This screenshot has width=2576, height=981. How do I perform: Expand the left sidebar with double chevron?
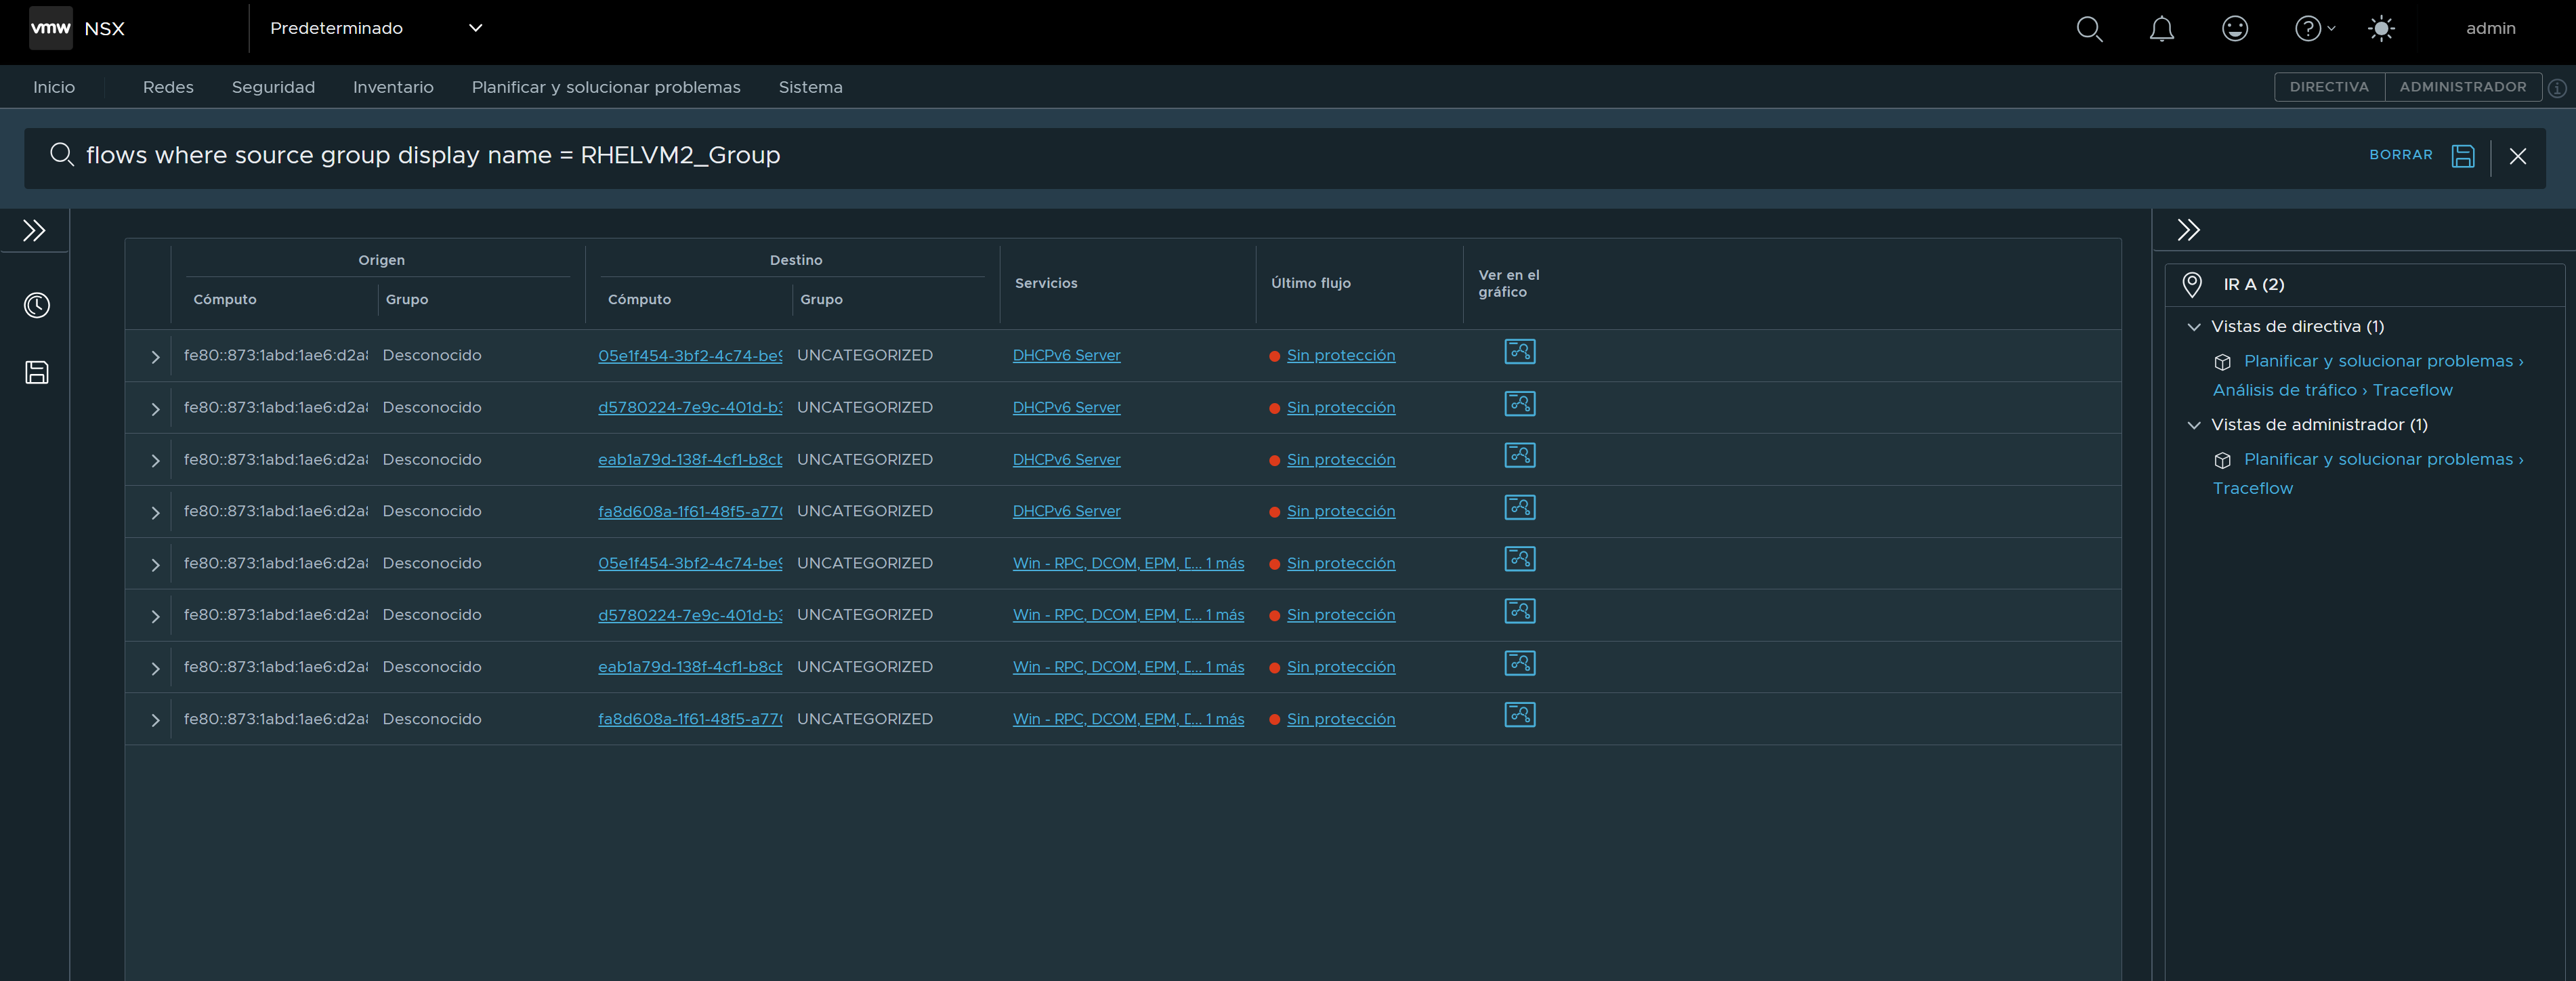click(35, 231)
